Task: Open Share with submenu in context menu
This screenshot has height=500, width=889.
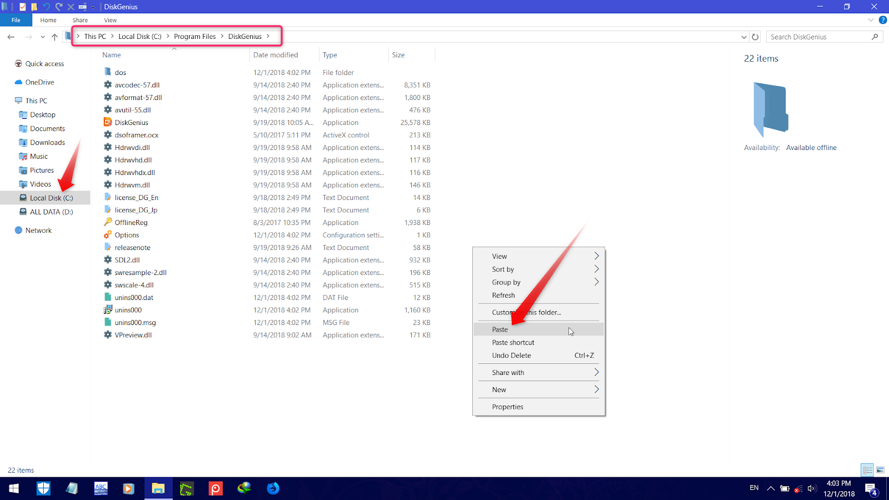Action: coord(538,372)
